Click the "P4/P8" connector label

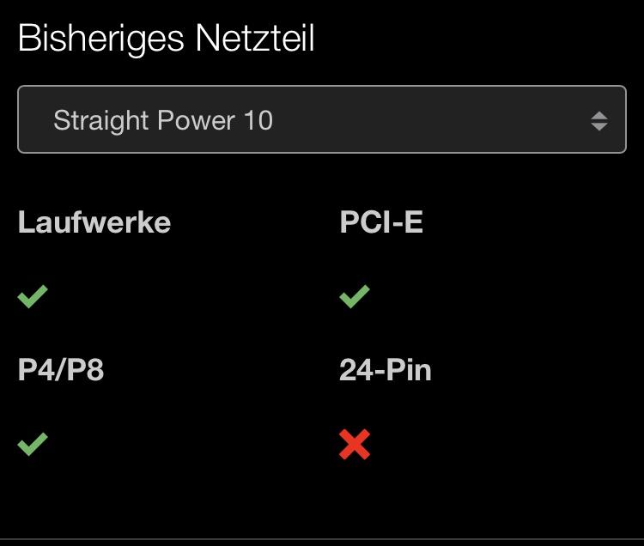click(61, 370)
